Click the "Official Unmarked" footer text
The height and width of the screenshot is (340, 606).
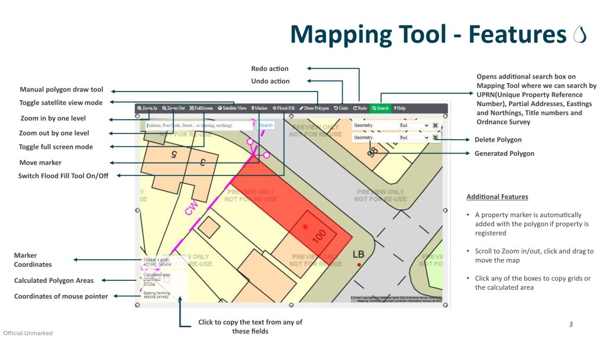pos(28,333)
